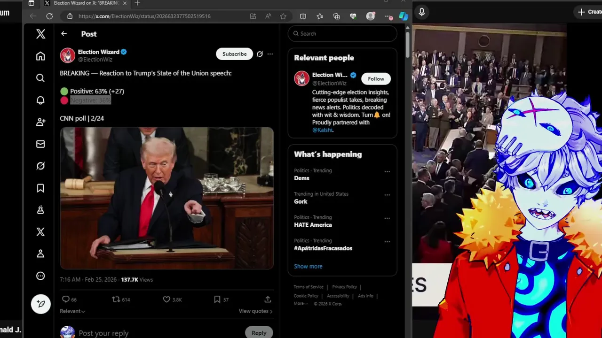602x338 pixels.
Task: Open the Trump podium photo in the post
Action: pos(166,198)
